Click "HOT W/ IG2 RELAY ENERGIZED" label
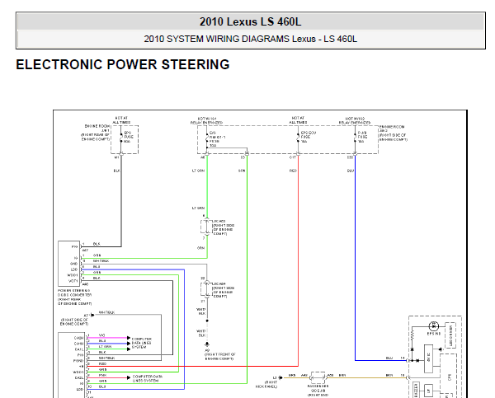 (355, 120)
